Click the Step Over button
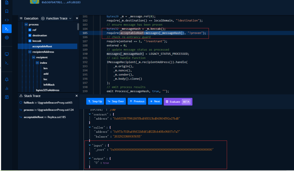Screen dimensions: 294x171 pyautogui.click(x=116, y=102)
